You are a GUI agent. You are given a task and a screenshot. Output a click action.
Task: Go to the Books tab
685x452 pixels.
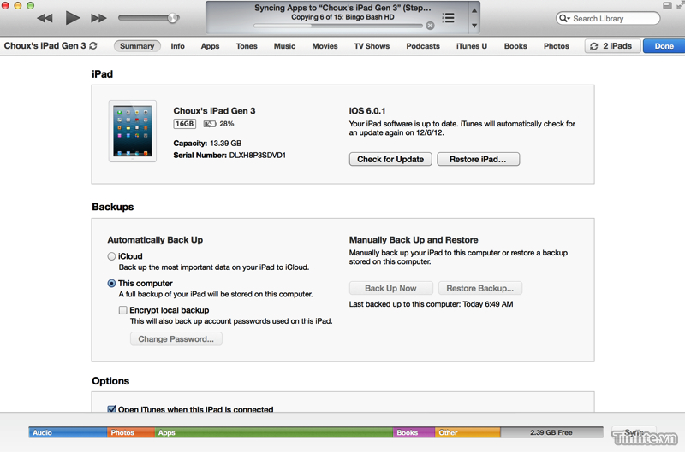[x=515, y=46]
